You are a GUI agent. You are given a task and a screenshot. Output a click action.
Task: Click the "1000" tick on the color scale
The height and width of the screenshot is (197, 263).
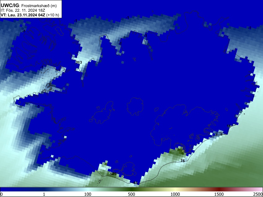(175, 194)
